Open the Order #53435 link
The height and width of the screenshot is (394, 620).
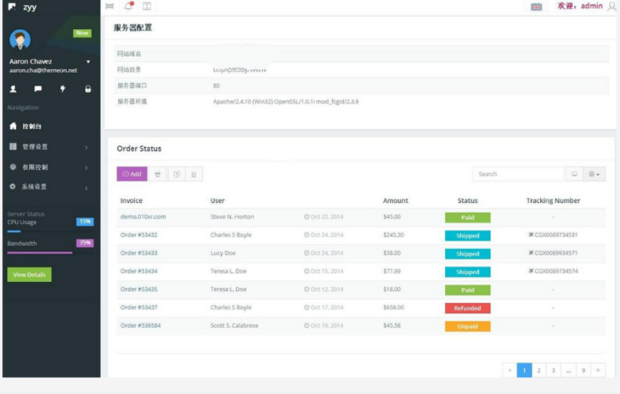(x=138, y=289)
